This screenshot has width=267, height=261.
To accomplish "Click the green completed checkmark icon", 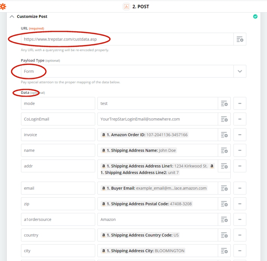I will pos(255,16).
